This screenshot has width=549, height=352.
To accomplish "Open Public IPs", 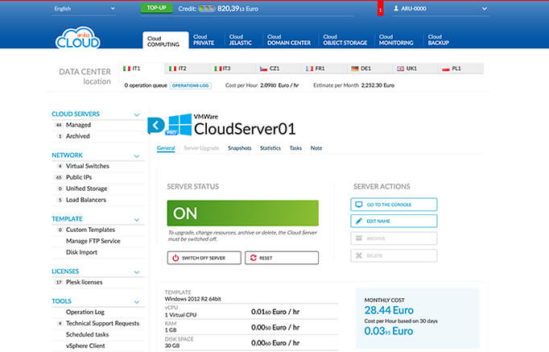I will click(x=79, y=177).
